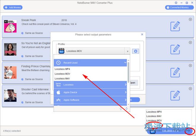
Task: Click the MOV clapperboard profile icon
Action: (61, 51)
